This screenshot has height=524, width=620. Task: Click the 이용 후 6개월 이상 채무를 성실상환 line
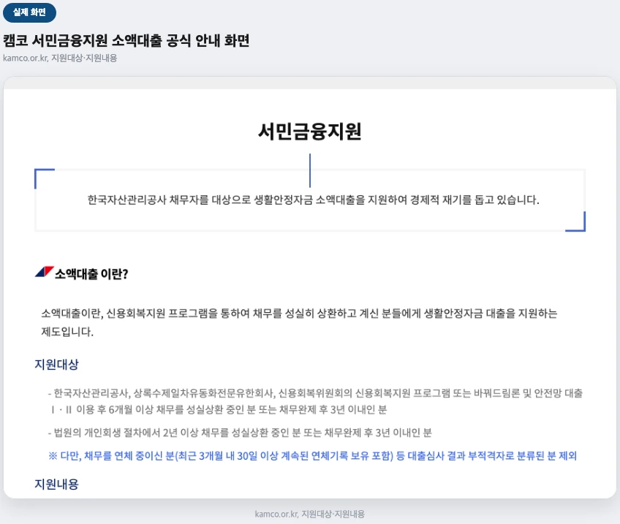[x=219, y=409]
